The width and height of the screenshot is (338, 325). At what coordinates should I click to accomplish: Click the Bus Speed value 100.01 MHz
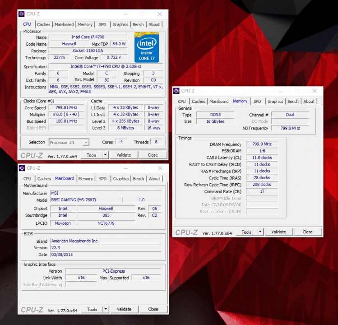(66, 121)
